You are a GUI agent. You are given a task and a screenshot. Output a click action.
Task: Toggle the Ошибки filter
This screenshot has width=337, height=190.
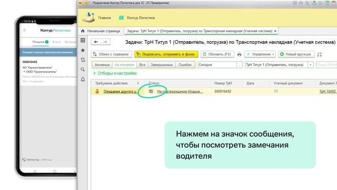[x=185, y=64]
